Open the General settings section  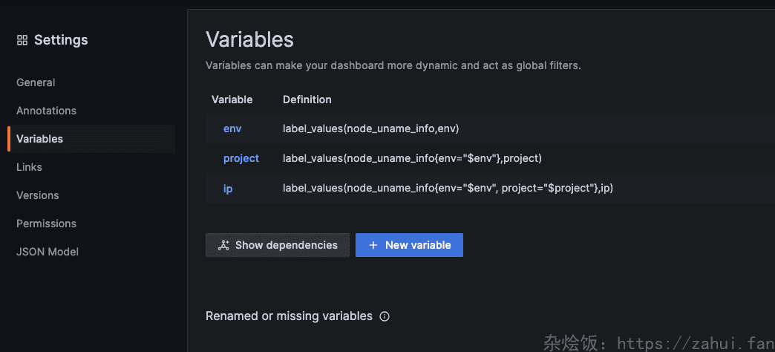tap(36, 82)
